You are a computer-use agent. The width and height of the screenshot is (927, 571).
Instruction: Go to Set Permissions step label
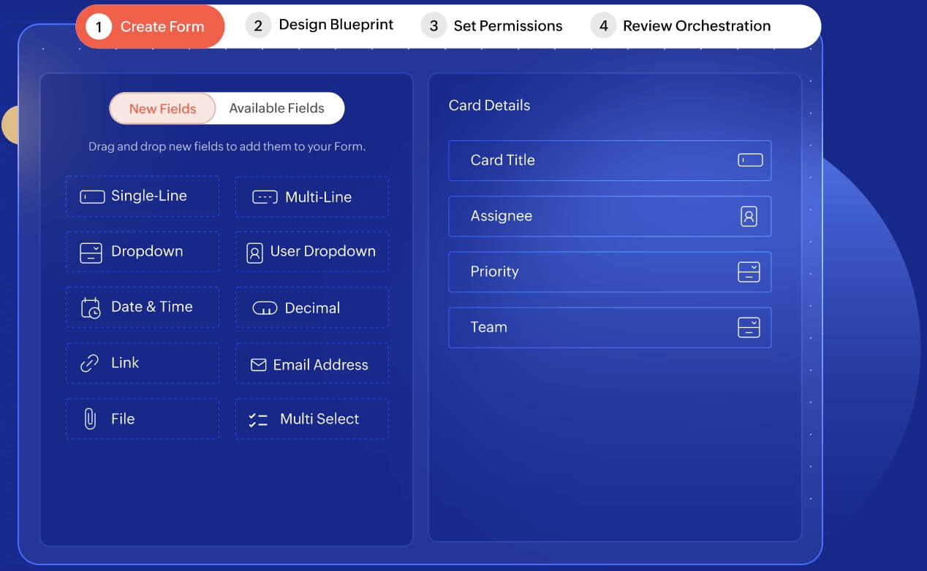point(508,26)
